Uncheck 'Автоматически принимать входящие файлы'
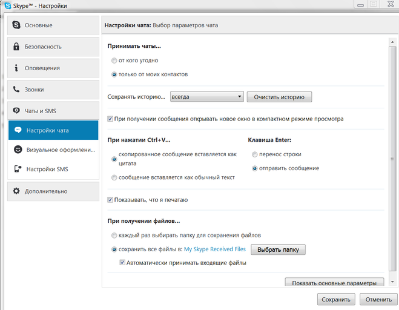Image resolution: width=399 pixels, height=310 pixels. pyautogui.click(x=122, y=262)
